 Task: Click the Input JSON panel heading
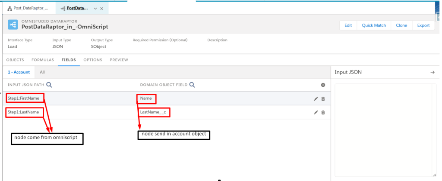tap(348, 72)
